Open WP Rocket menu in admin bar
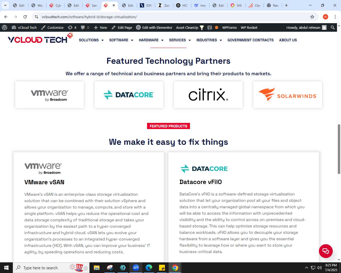 pyautogui.click(x=249, y=27)
